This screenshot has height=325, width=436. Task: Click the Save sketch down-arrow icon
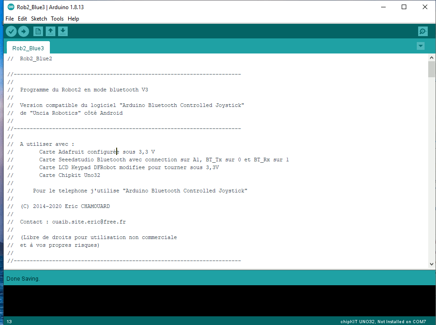(x=63, y=32)
